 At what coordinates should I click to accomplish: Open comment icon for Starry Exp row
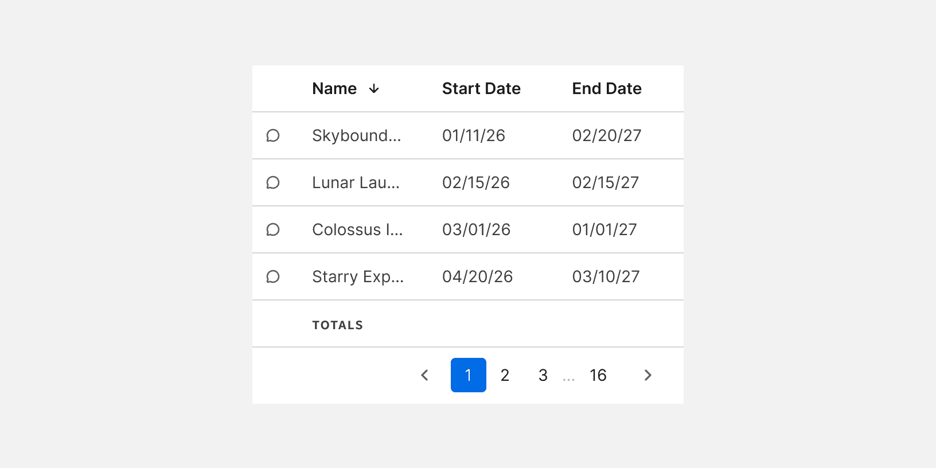point(273,276)
